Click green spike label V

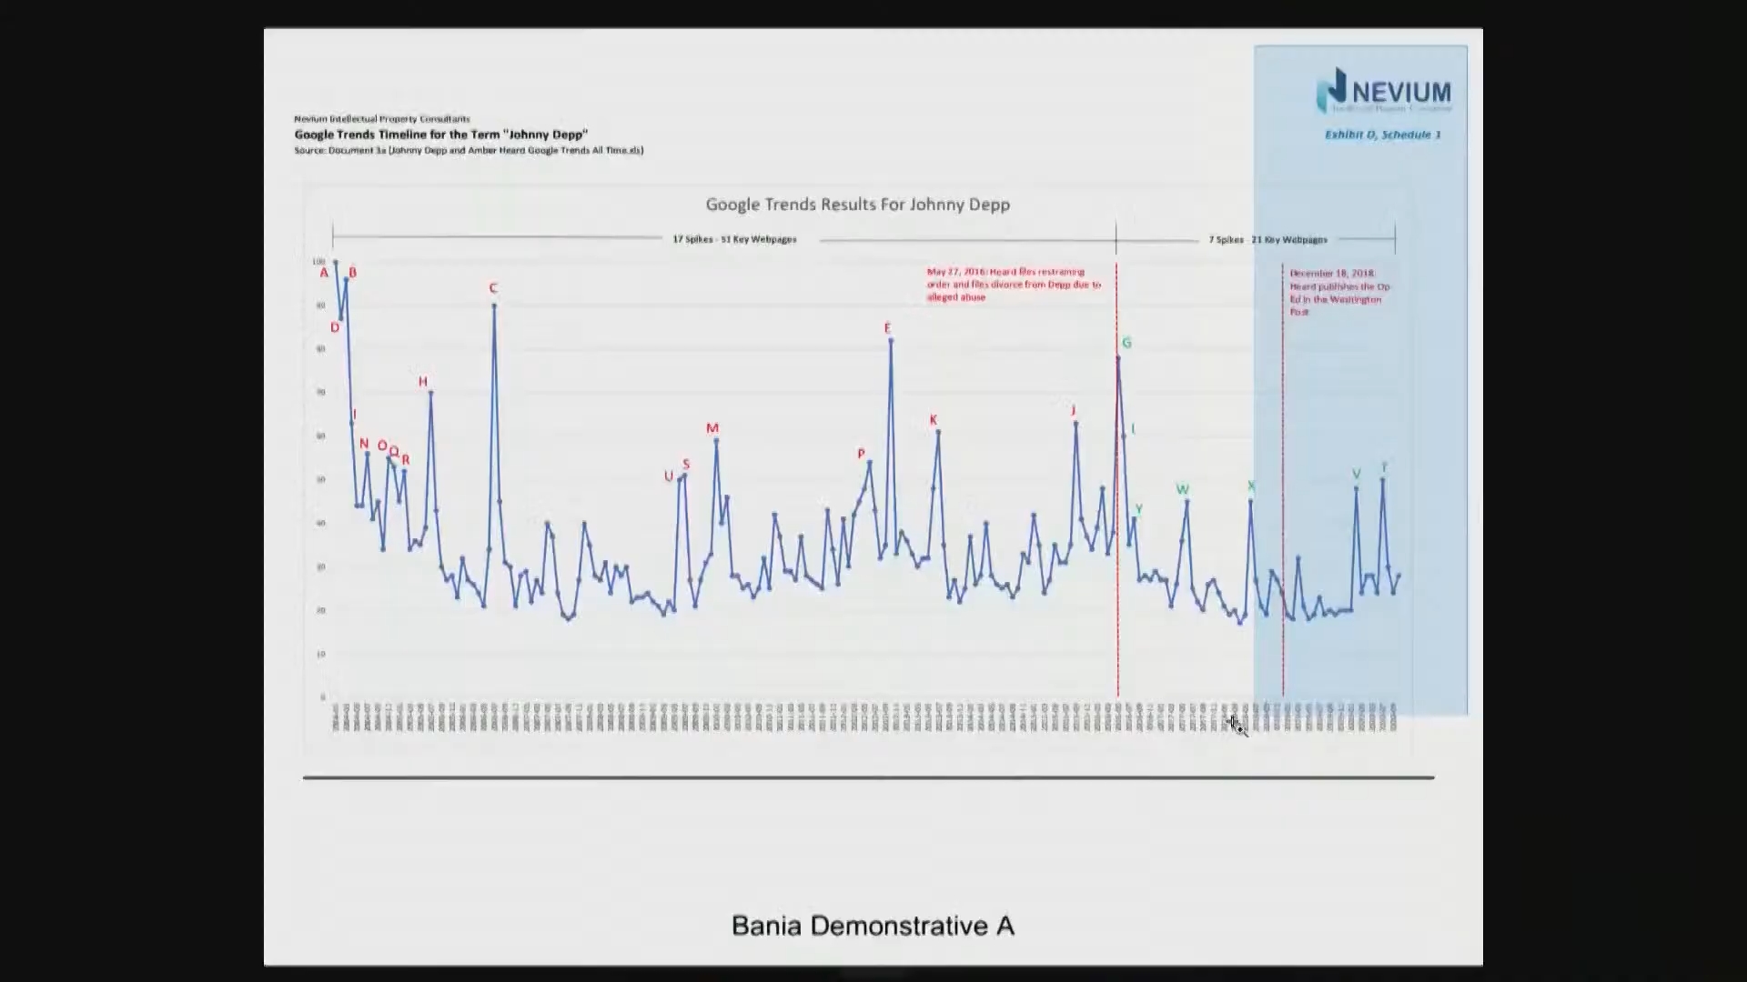pyautogui.click(x=1357, y=475)
